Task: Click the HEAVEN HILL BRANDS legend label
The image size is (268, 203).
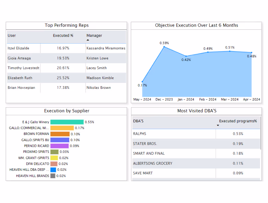Action: (33, 176)
